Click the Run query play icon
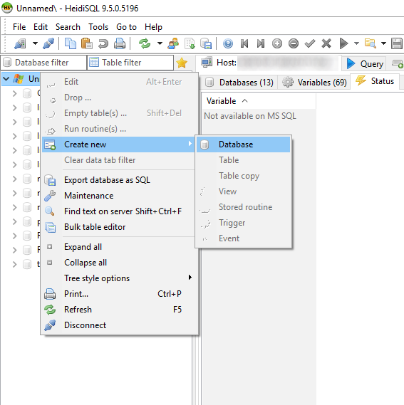Viewport: 404px width, 405px height. point(343,43)
